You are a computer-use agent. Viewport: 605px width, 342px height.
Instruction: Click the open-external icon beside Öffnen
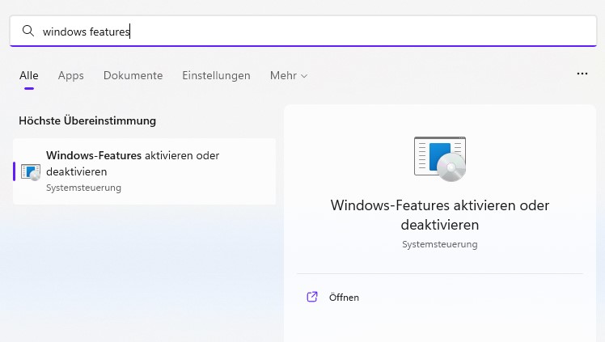312,297
